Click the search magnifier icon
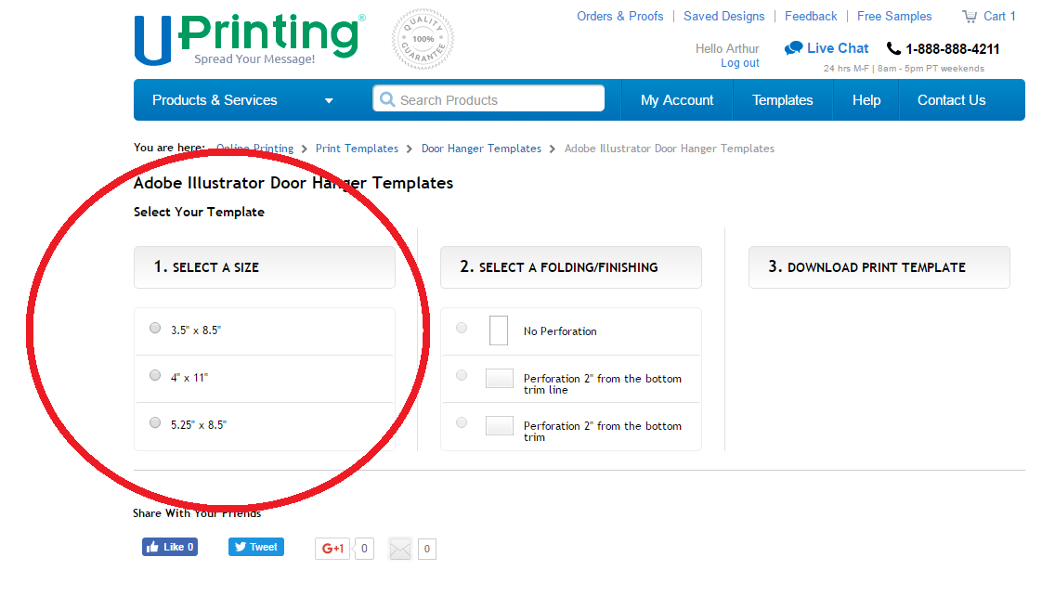The image size is (1055, 609). click(x=387, y=99)
